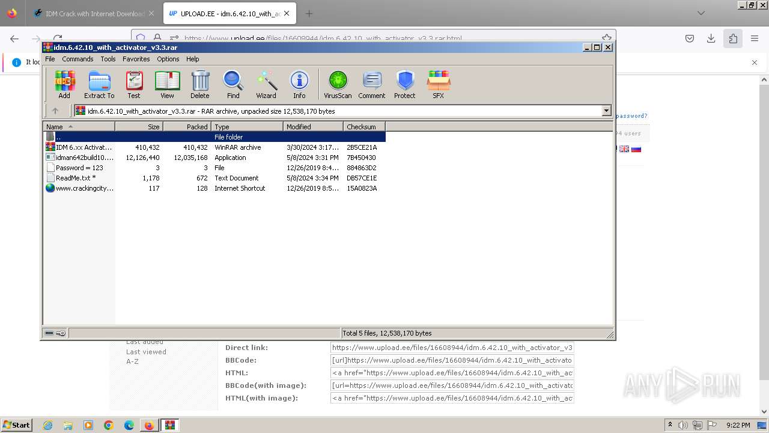The image size is (769, 433).
Task: Switch to the IDM Crack Firefox tab
Action: [94, 13]
